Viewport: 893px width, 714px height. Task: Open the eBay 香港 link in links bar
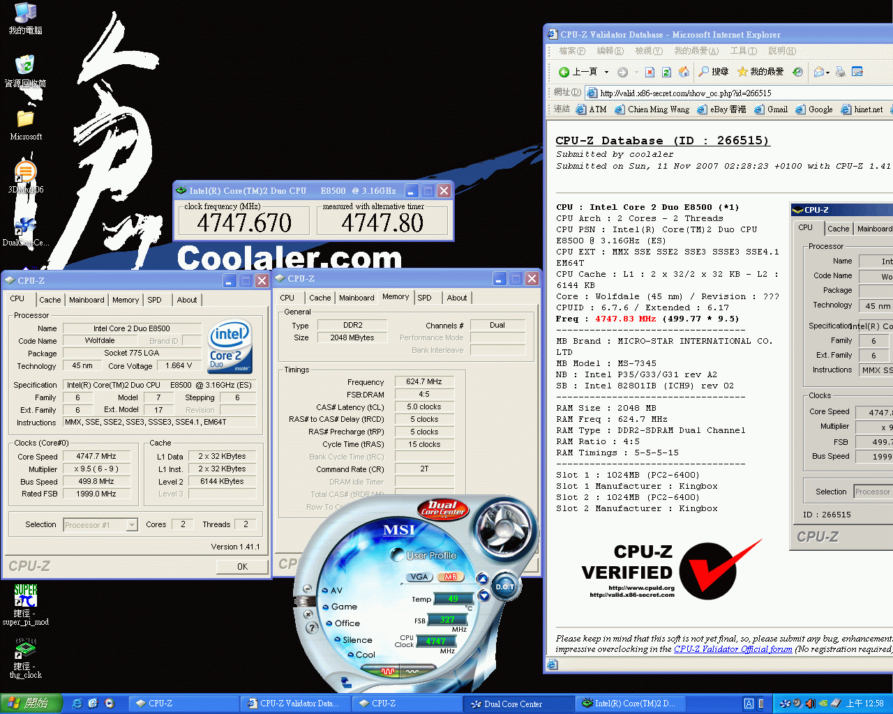click(x=721, y=109)
